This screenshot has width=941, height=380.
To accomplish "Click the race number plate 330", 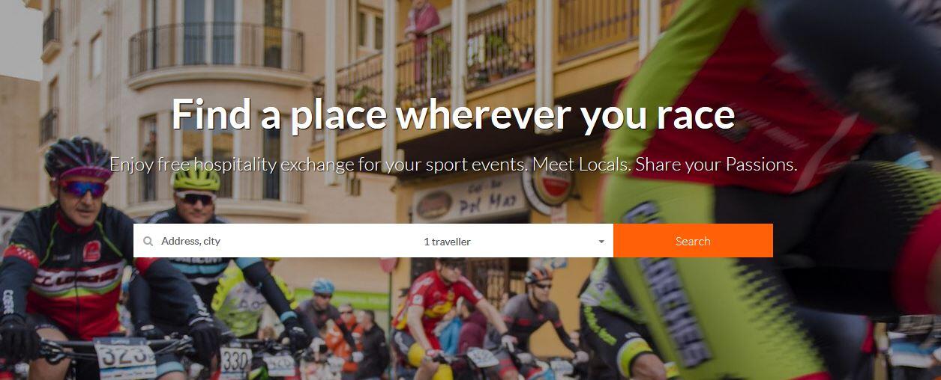I will coord(235,359).
